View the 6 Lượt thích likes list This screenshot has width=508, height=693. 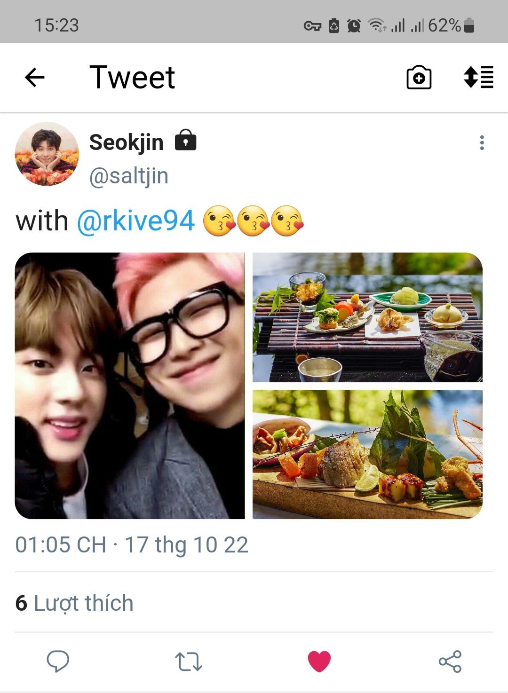[x=74, y=603]
